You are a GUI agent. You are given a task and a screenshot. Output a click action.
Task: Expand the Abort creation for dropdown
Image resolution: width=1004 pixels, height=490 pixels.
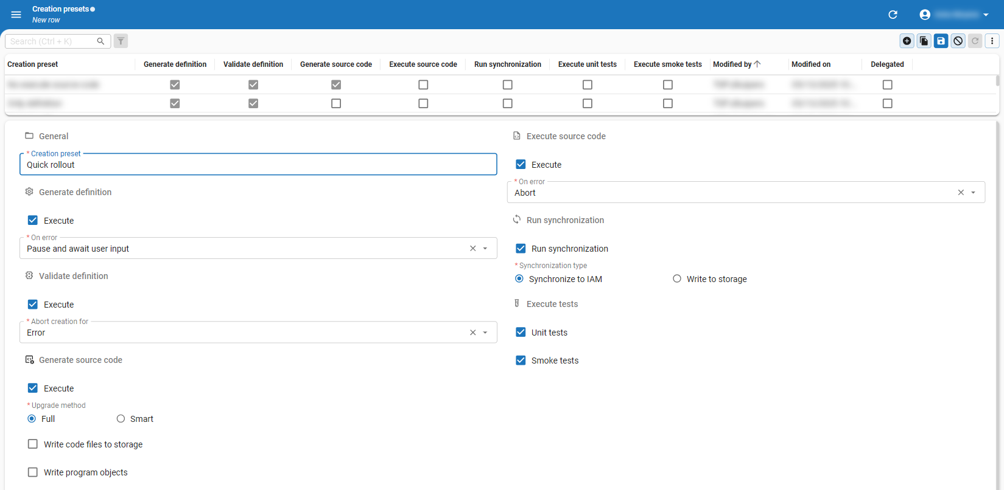(485, 332)
